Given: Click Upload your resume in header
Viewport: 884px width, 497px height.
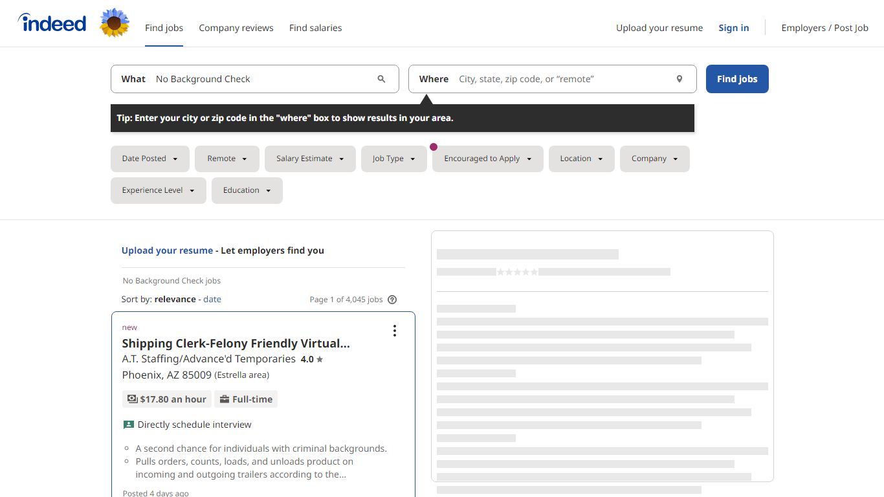Looking at the screenshot, I should pos(659,28).
